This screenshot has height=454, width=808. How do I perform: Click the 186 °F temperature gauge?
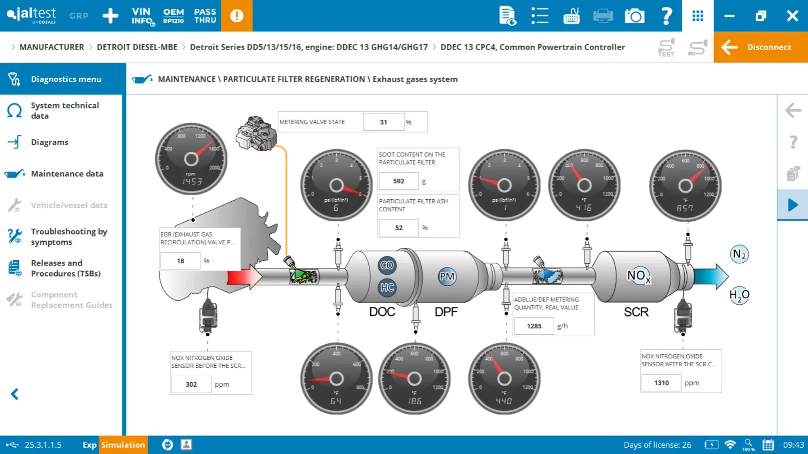[415, 379]
